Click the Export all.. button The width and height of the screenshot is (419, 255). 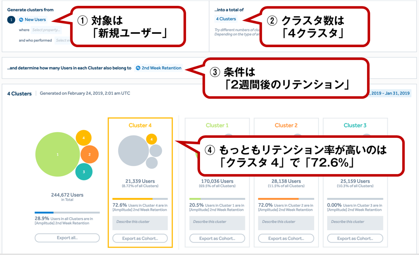tap(67, 238)
